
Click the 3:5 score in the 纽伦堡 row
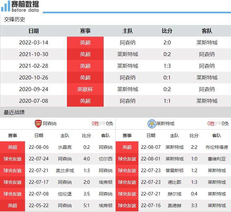(x=86, y=194)
